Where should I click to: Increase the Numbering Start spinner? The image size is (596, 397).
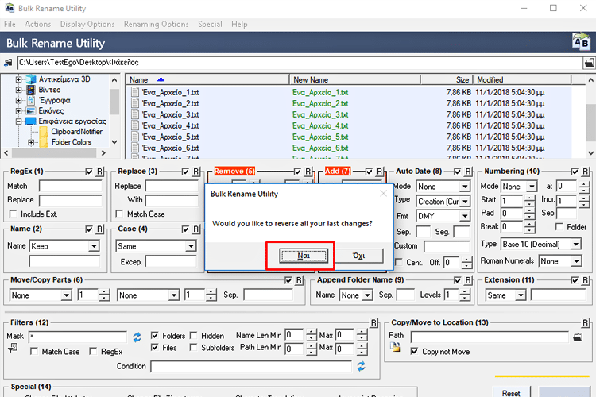pyautogui.click(x=529, y=198)
